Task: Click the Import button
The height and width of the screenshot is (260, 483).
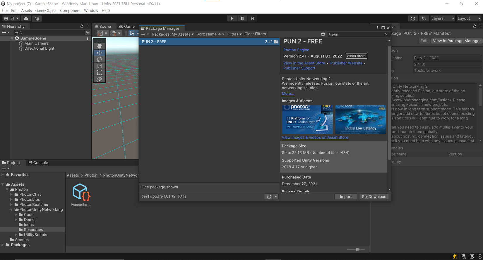Action: click(x=346, y=197)
